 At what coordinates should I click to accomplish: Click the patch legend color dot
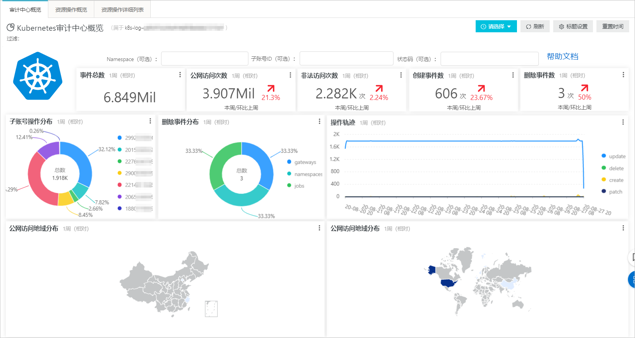(604, 191)
